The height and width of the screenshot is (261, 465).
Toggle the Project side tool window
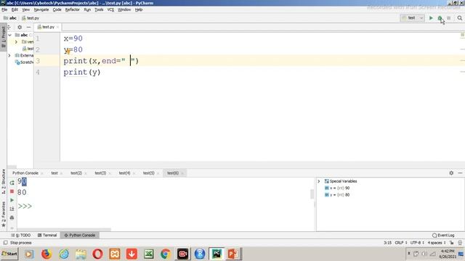4,38
